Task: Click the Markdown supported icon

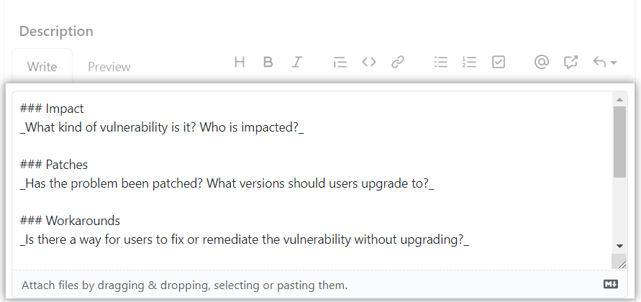Action: (x=610, y=285)
